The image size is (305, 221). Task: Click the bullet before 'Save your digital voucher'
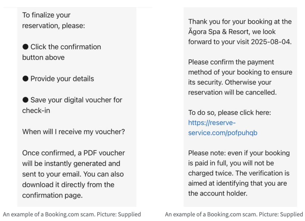25,100
